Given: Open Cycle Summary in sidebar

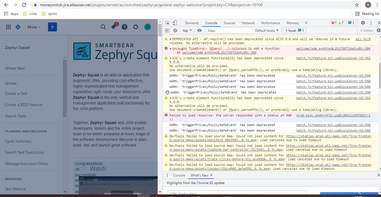Looking at the screenshot, I should pos(18,141).
